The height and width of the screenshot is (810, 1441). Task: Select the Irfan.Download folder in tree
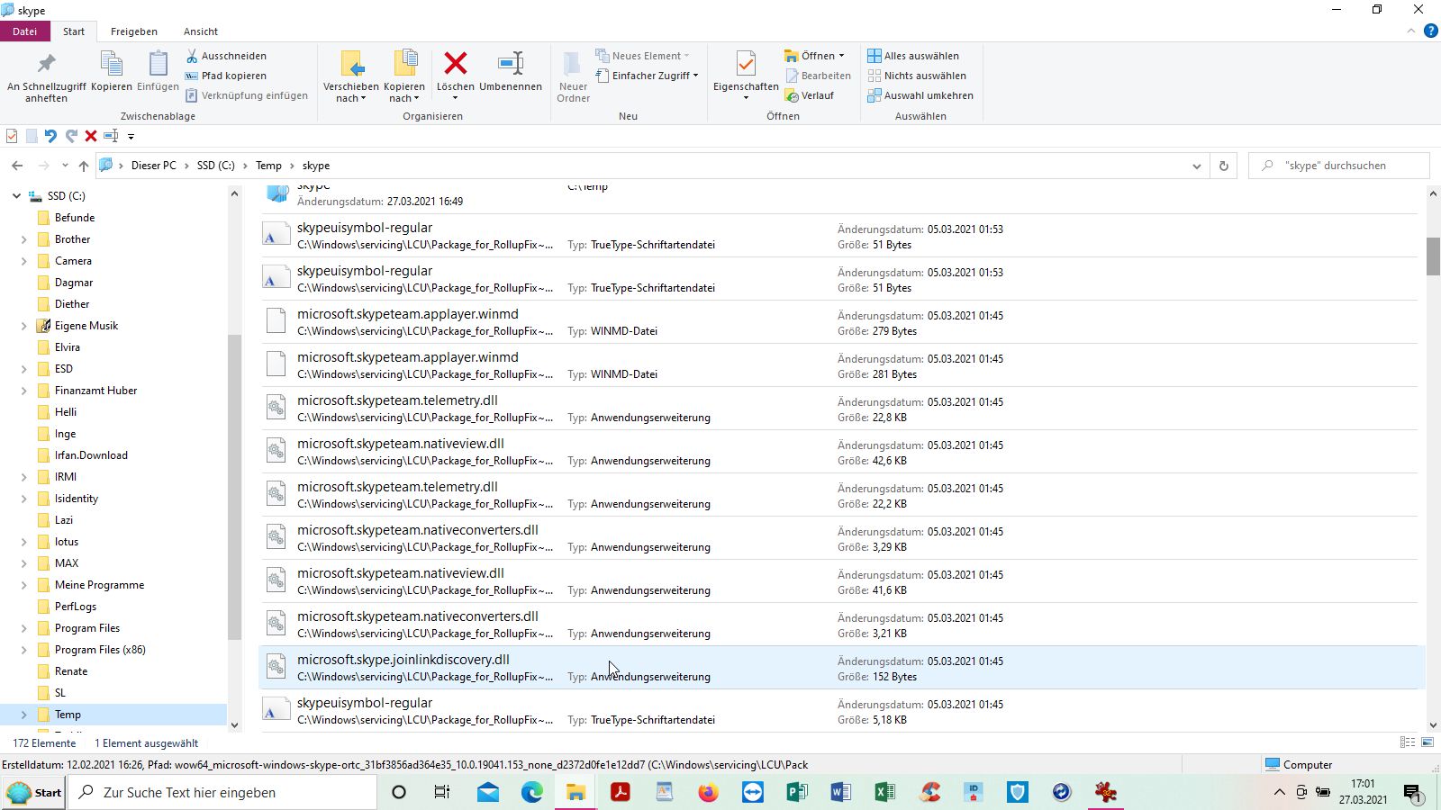click(x=91, y=455)
